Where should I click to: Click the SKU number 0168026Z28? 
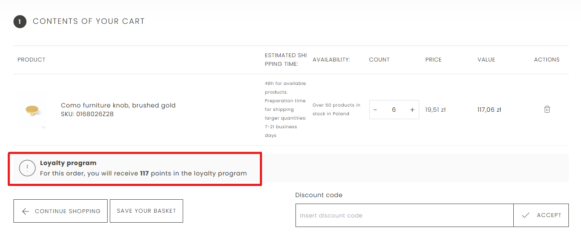point(95,114)
